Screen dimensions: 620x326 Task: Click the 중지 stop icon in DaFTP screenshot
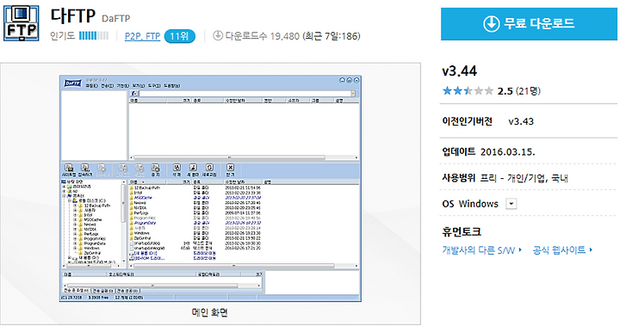click(x=155, y=170)
